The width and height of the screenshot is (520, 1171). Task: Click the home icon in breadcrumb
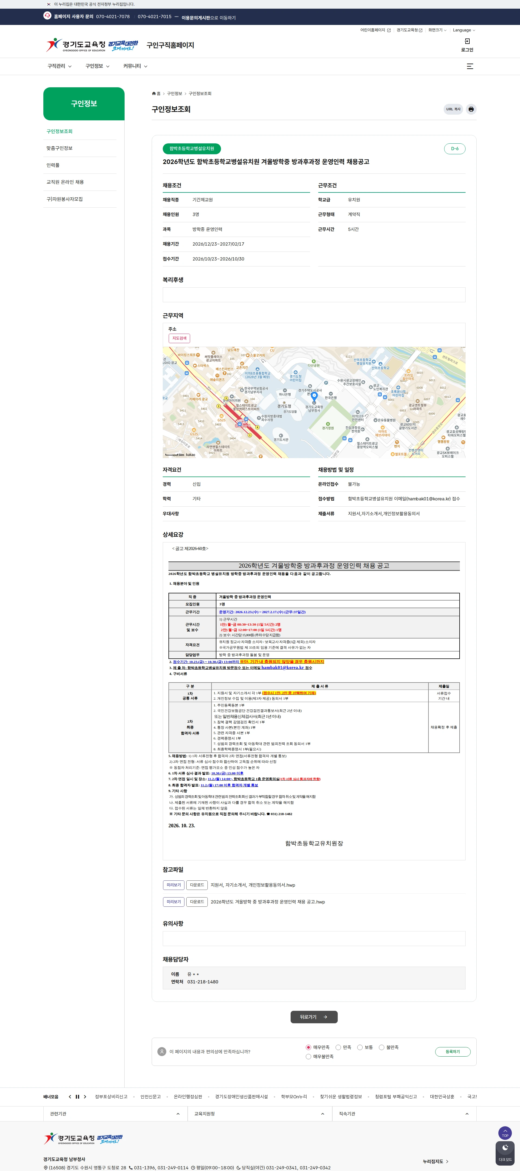tap(154, 94)
